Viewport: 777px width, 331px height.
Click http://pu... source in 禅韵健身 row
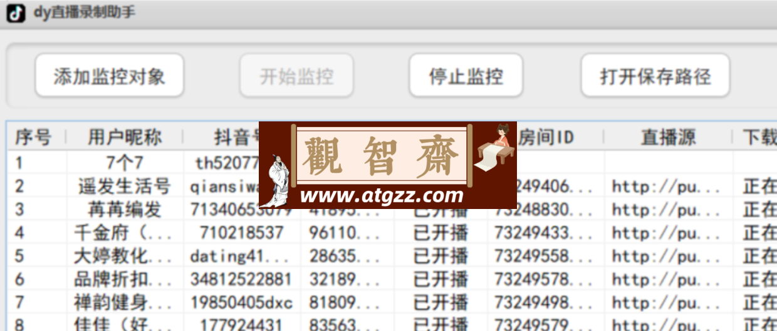(x=667, y=303)
